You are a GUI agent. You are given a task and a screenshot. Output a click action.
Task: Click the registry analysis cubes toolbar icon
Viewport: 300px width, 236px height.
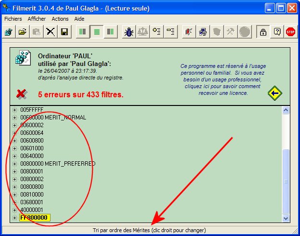pyautogui.click(x=9, y=32)
